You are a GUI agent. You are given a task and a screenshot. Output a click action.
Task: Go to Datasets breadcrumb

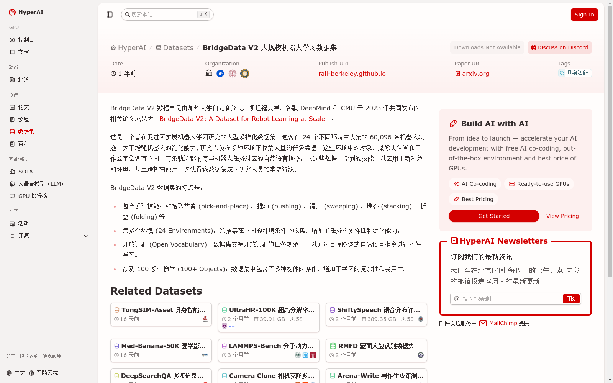coord(174,48)
